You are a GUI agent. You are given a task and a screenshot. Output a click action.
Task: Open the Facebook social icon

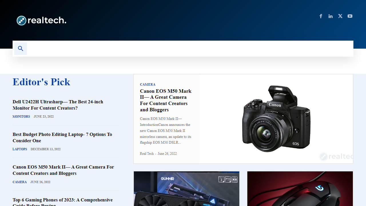(321, 16)
